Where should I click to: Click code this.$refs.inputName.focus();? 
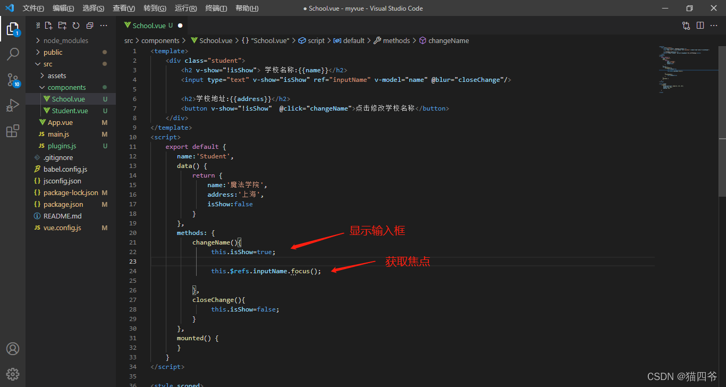[x=266, y=271]
